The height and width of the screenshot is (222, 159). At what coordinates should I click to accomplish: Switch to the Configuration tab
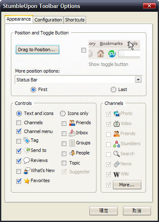[48, 20]
